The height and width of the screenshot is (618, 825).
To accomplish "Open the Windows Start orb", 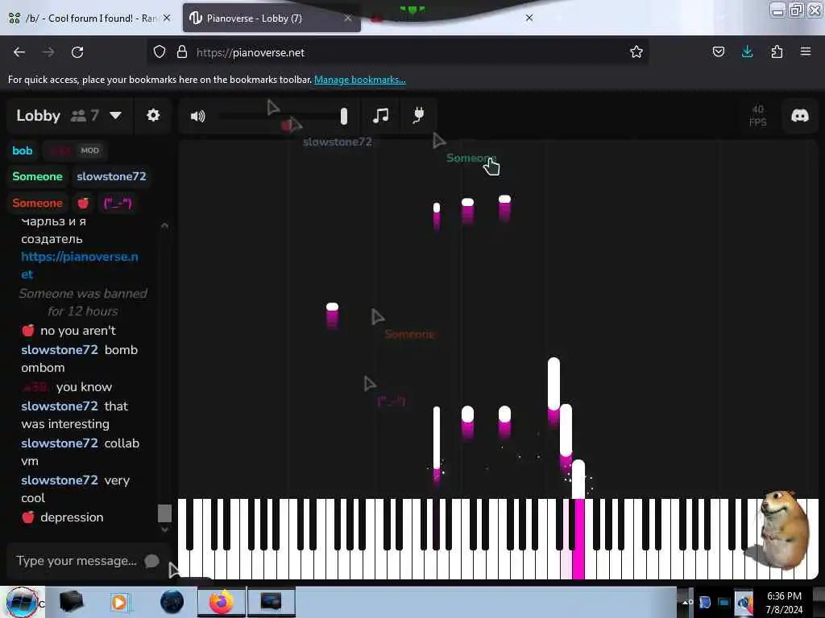I will click(x=22, y=603).
